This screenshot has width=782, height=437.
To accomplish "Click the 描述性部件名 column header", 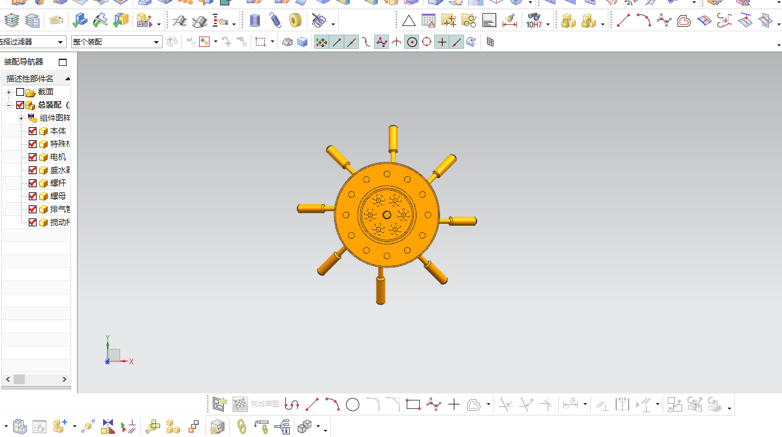I will pos(37,79).
